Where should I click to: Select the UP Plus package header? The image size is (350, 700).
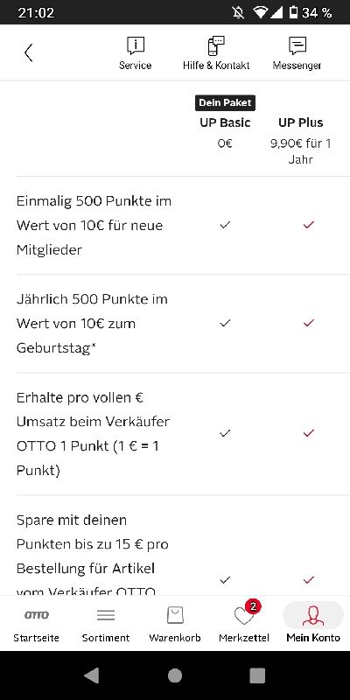(x=300, y=122)
